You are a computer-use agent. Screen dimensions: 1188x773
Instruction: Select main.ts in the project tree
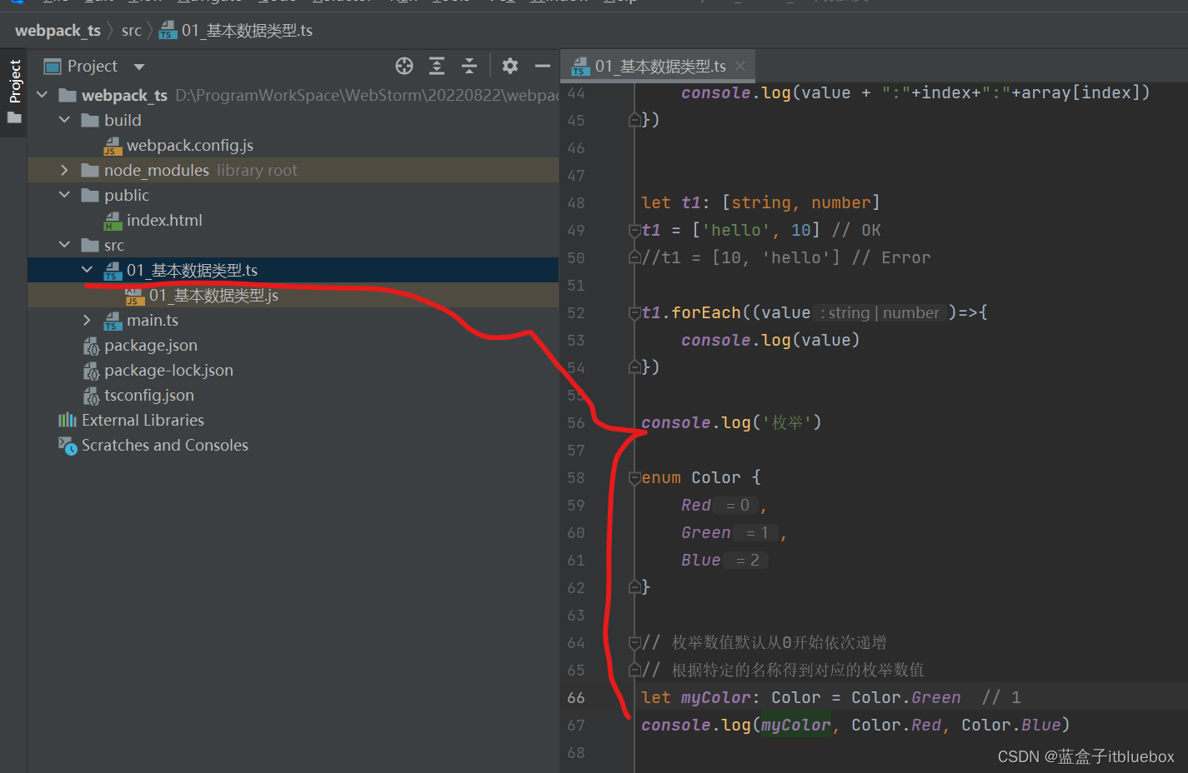153,320
